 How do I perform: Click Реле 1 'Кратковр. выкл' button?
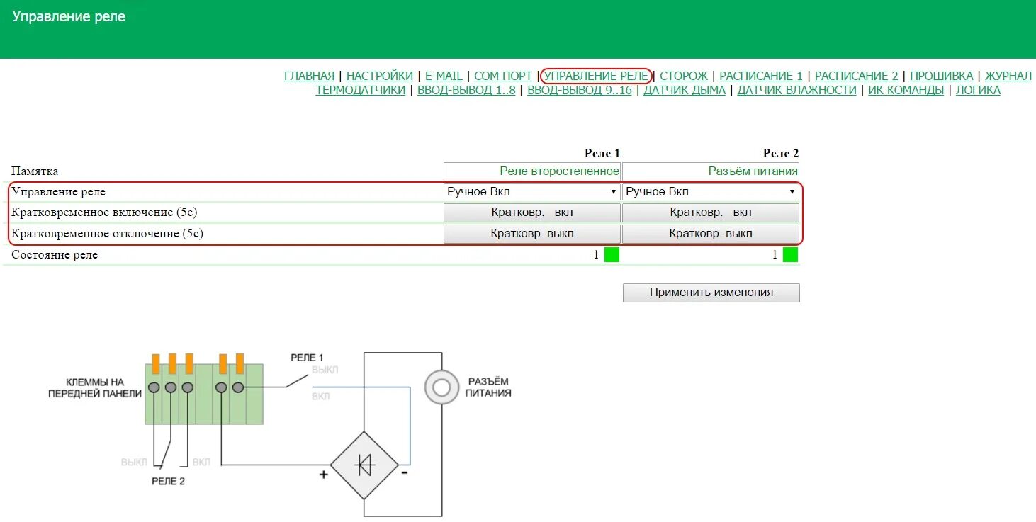(532, 234)
